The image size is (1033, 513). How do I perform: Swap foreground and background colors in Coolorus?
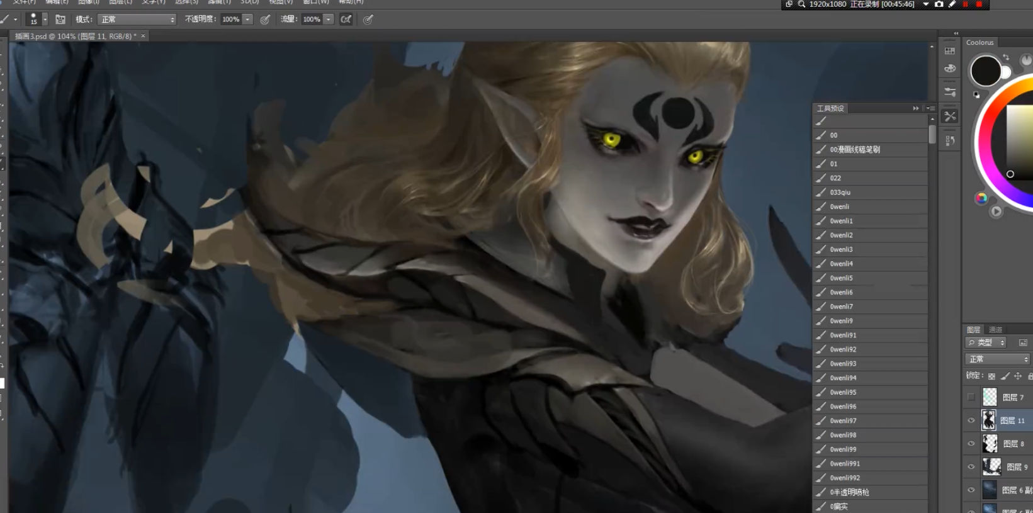[1005, 57]
